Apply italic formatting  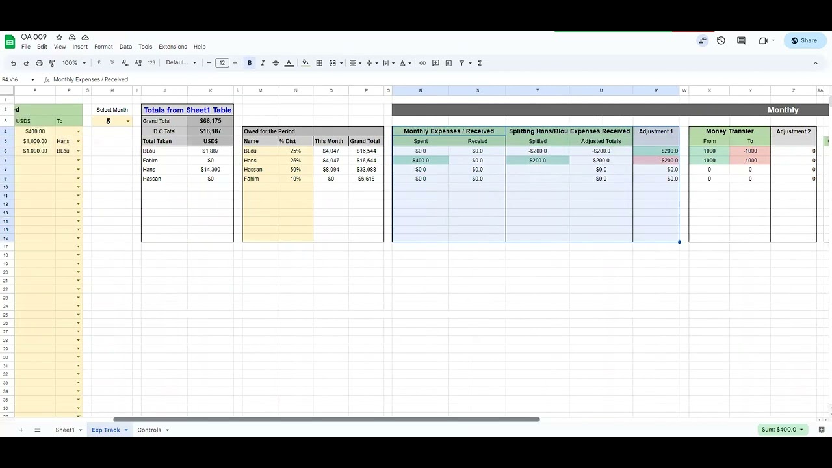(263, 63)
